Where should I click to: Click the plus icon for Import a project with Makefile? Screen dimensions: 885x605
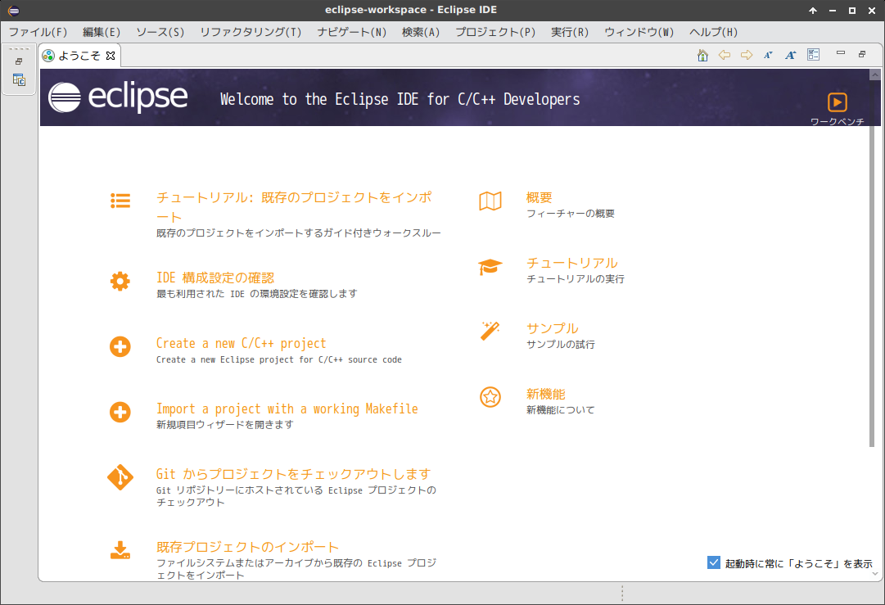(x=120, y=412)
